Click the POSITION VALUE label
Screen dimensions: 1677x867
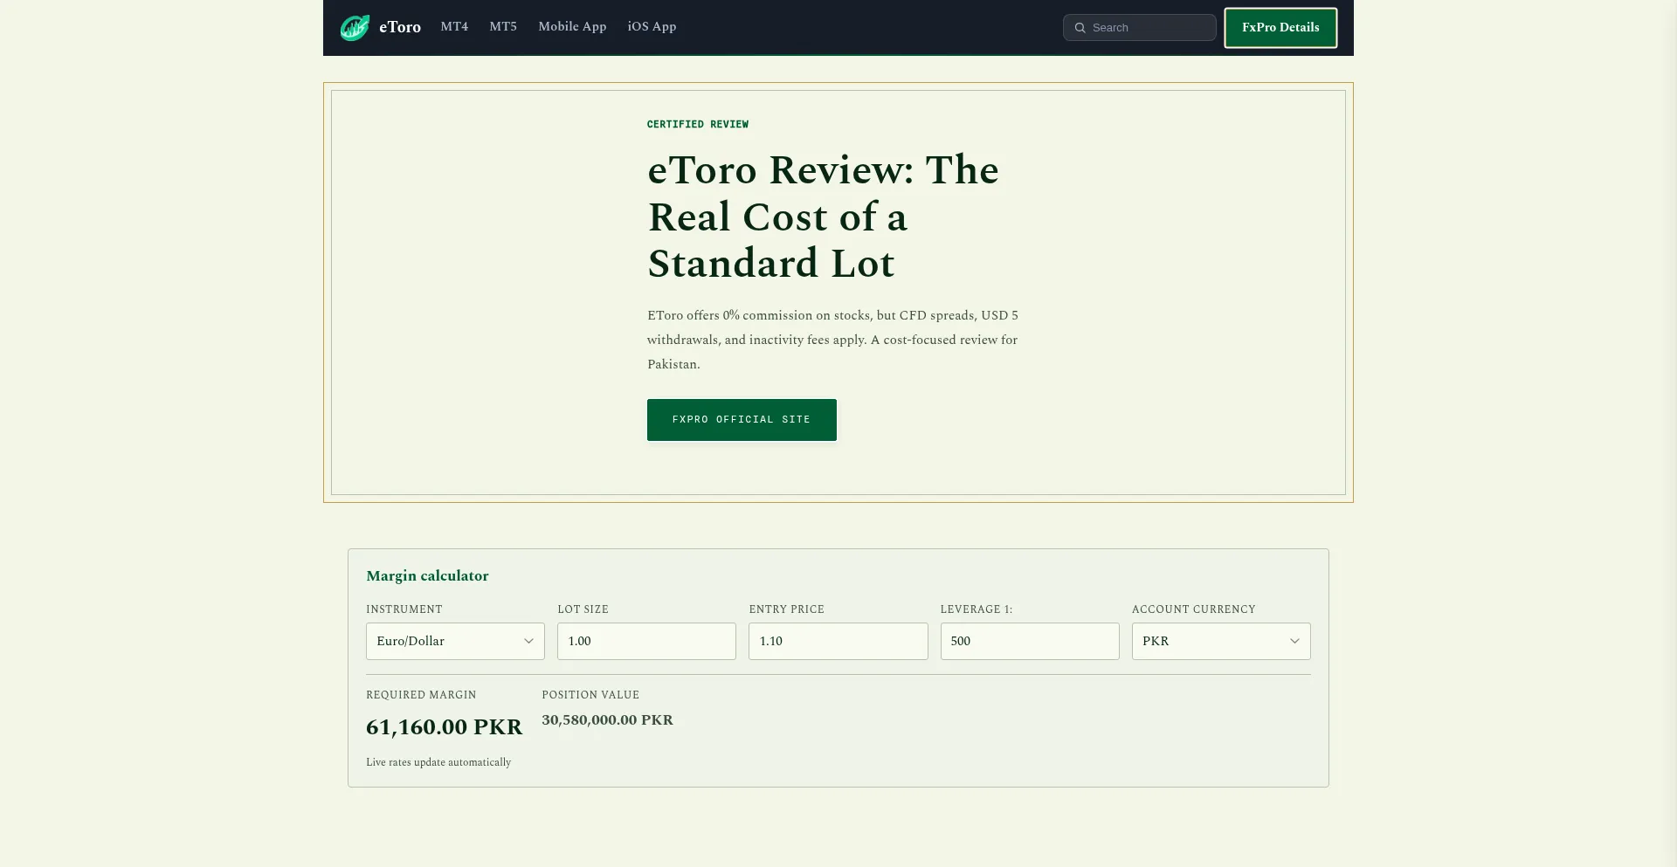click(x=590, y=695)
